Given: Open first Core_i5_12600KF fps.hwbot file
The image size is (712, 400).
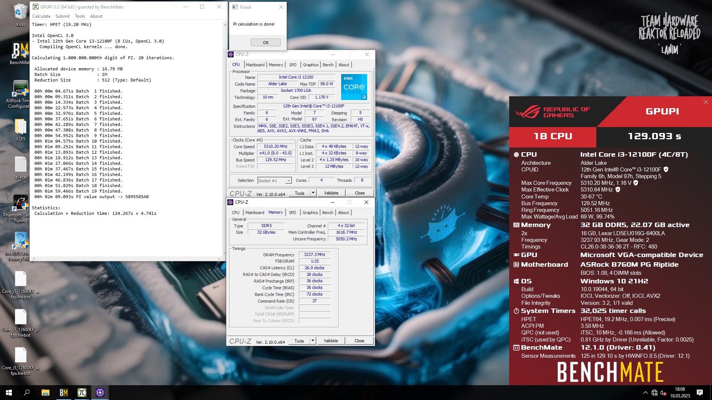Looking at the screenshot, I should (x=20, y=286).
